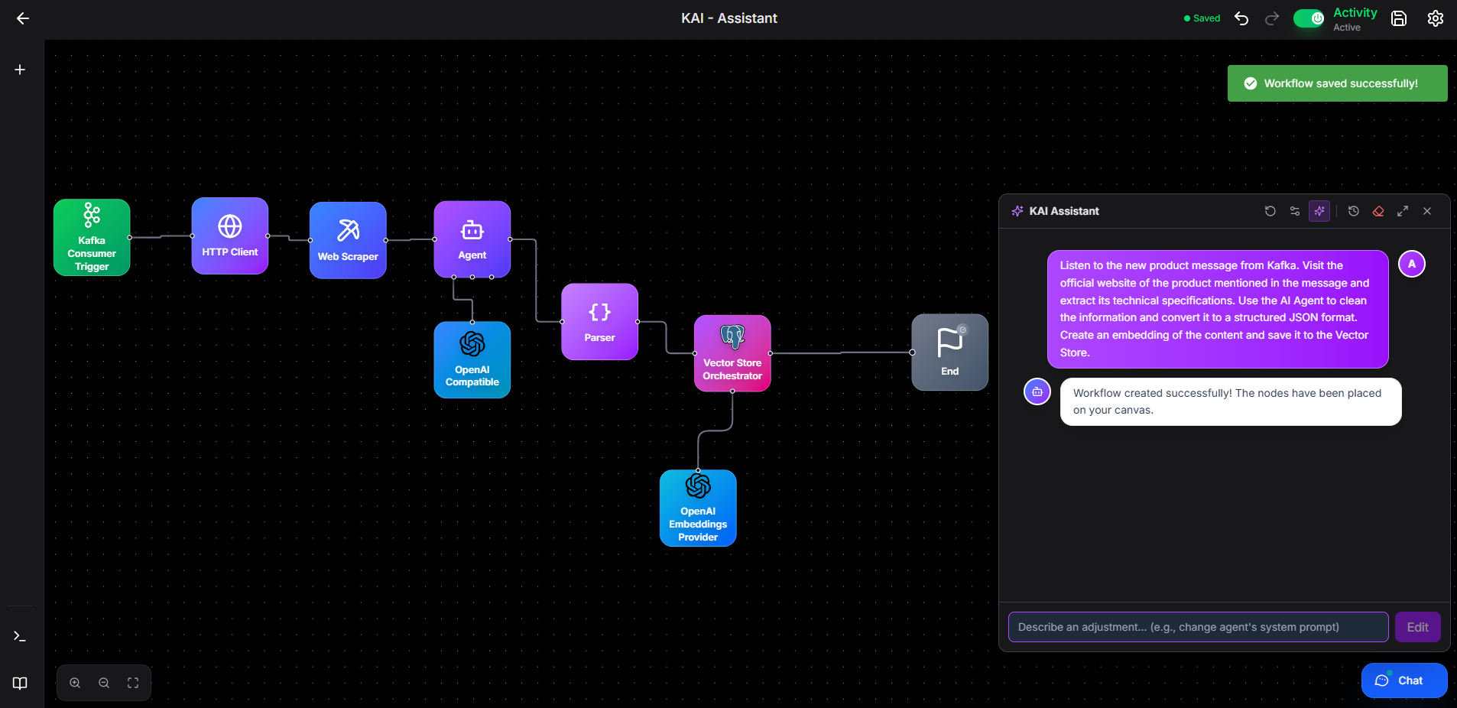Select the Parser node
The image size is (1457, 708).
[x=599, y=322]
